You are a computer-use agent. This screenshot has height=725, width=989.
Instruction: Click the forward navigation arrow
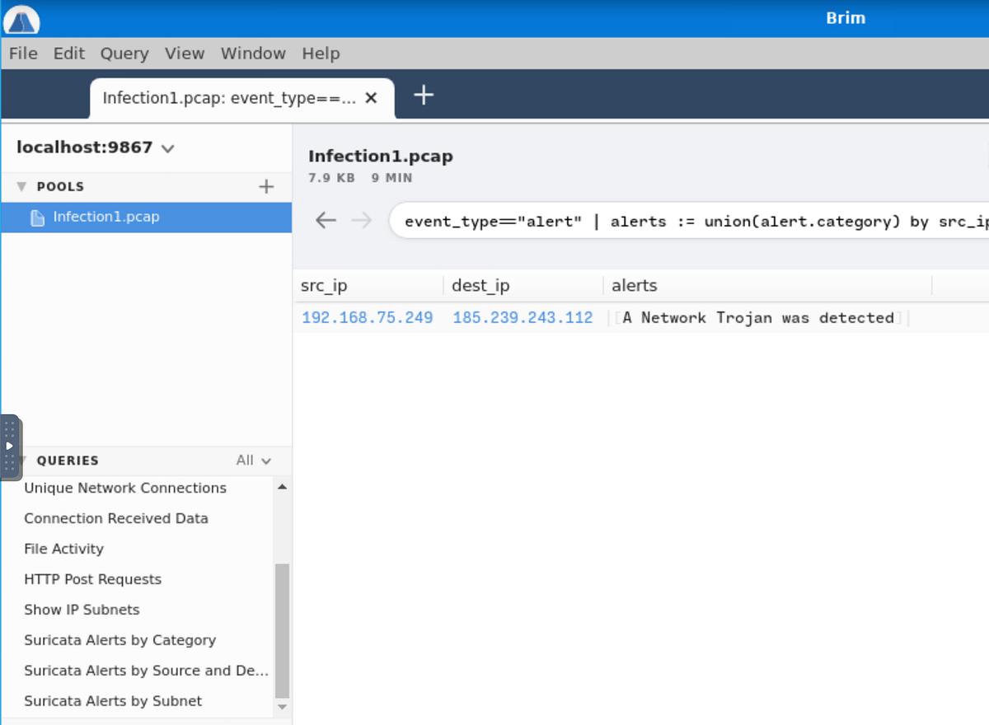click(x=361, y=220)
